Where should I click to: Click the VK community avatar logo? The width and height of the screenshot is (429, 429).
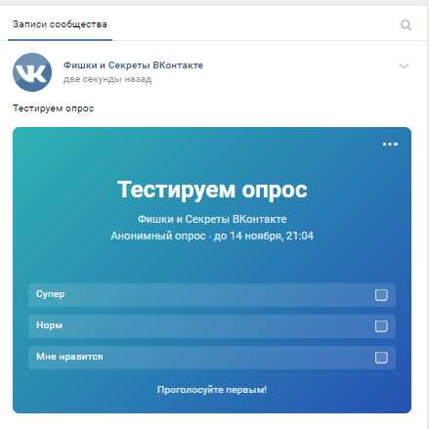(32, 72)
